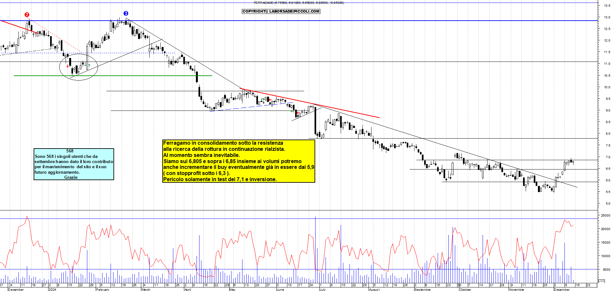This screenshot has width=611, height=291.
Task: Click the 'February' label on the time axis
Action: click(x=103, y=289)
